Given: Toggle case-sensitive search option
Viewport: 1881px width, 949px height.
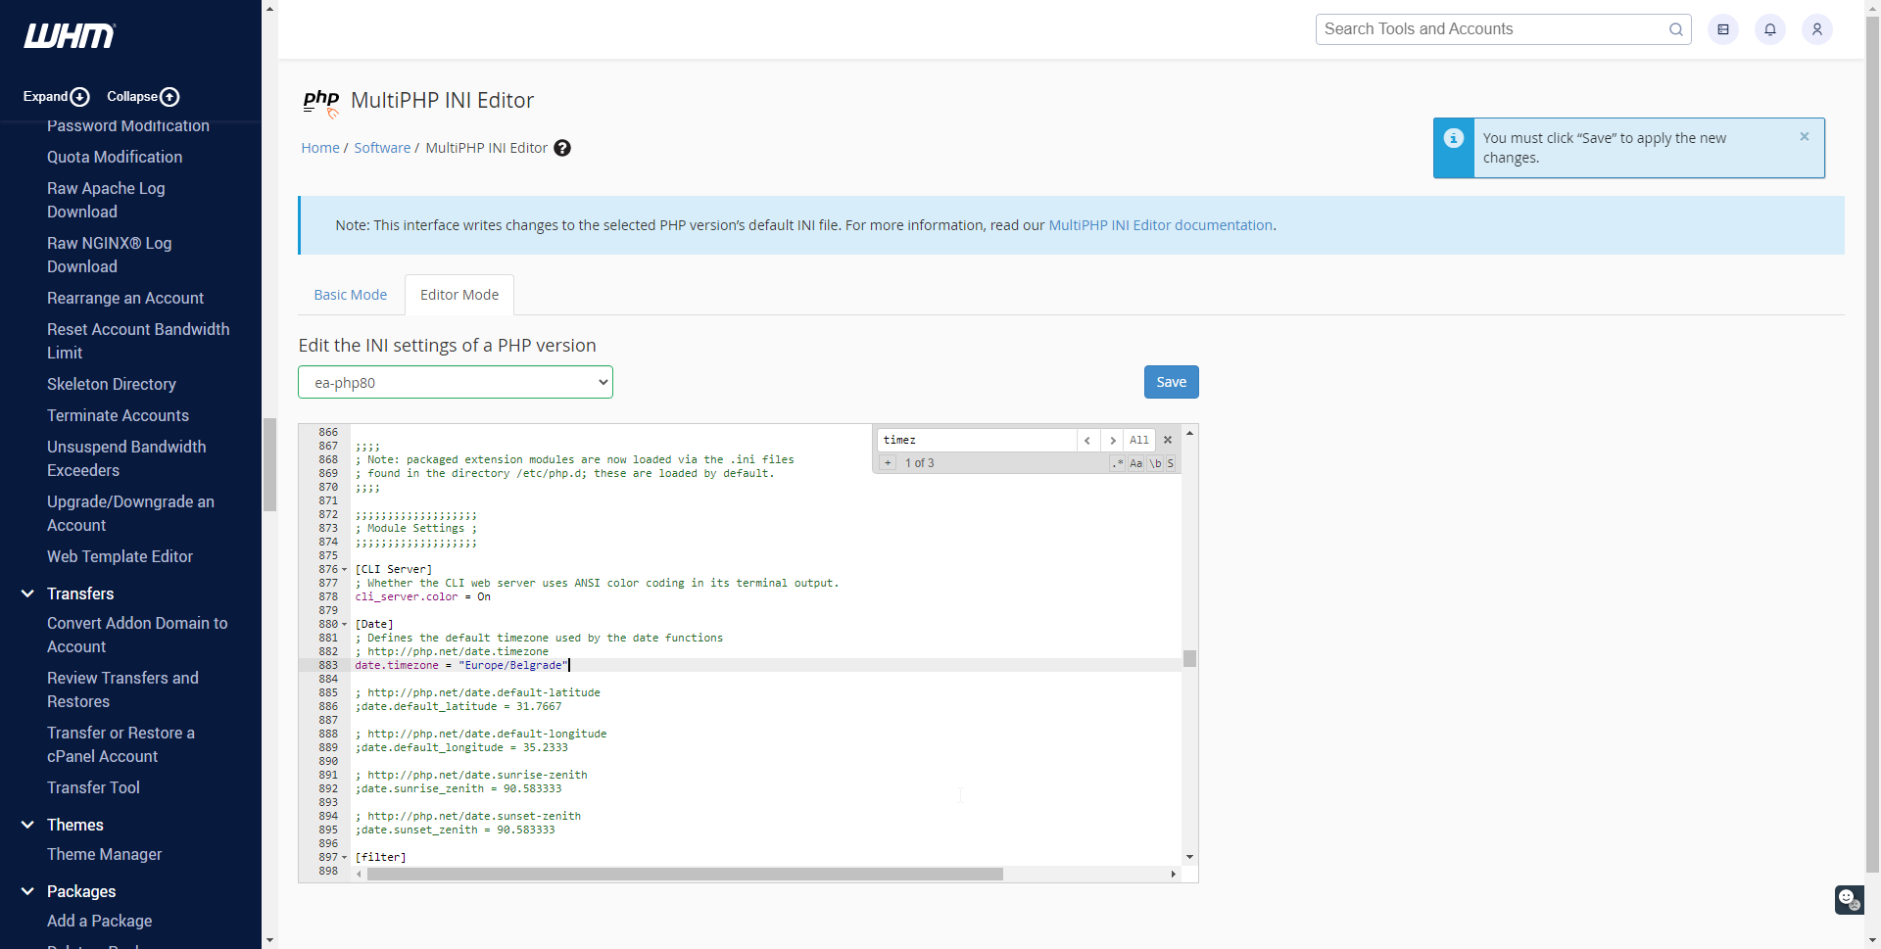Looking at the screenshot, I should click(1136, 463).
